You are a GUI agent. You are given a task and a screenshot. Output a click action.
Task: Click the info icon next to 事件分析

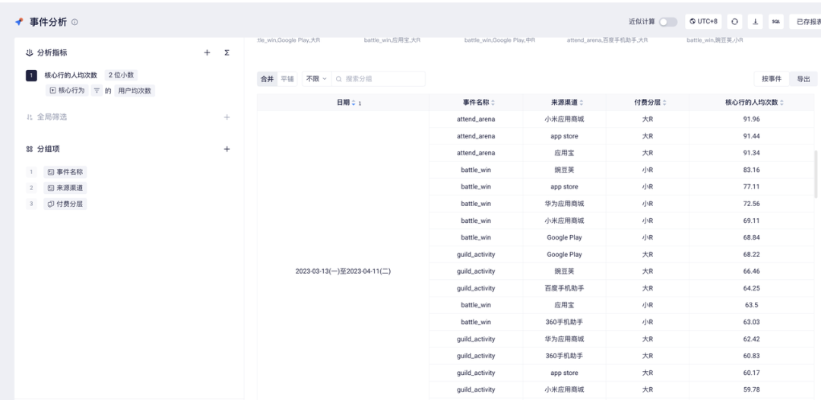(74, 22)
